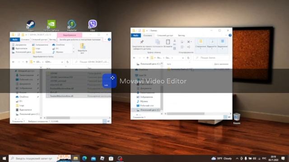Switch to details view in left window status bar
This screenshot has height=162, width=289.
point(104,121)
